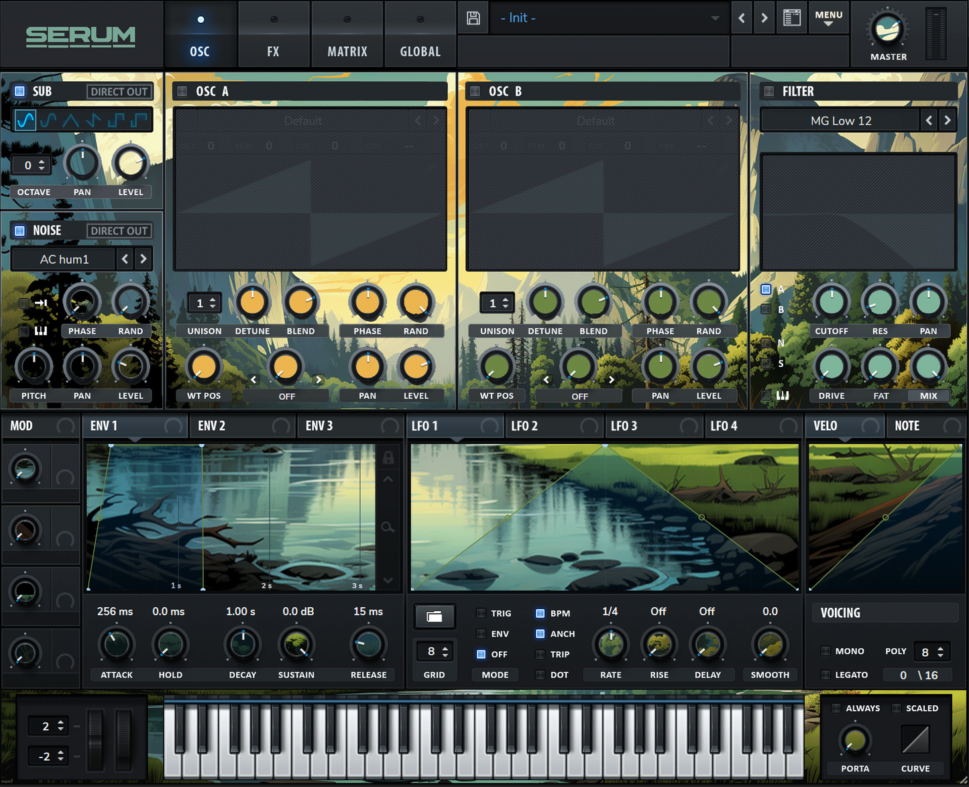Click the OSC A warp mode left arrow
The height and width of the screenshot is (787, 969).
pos(253,380)
